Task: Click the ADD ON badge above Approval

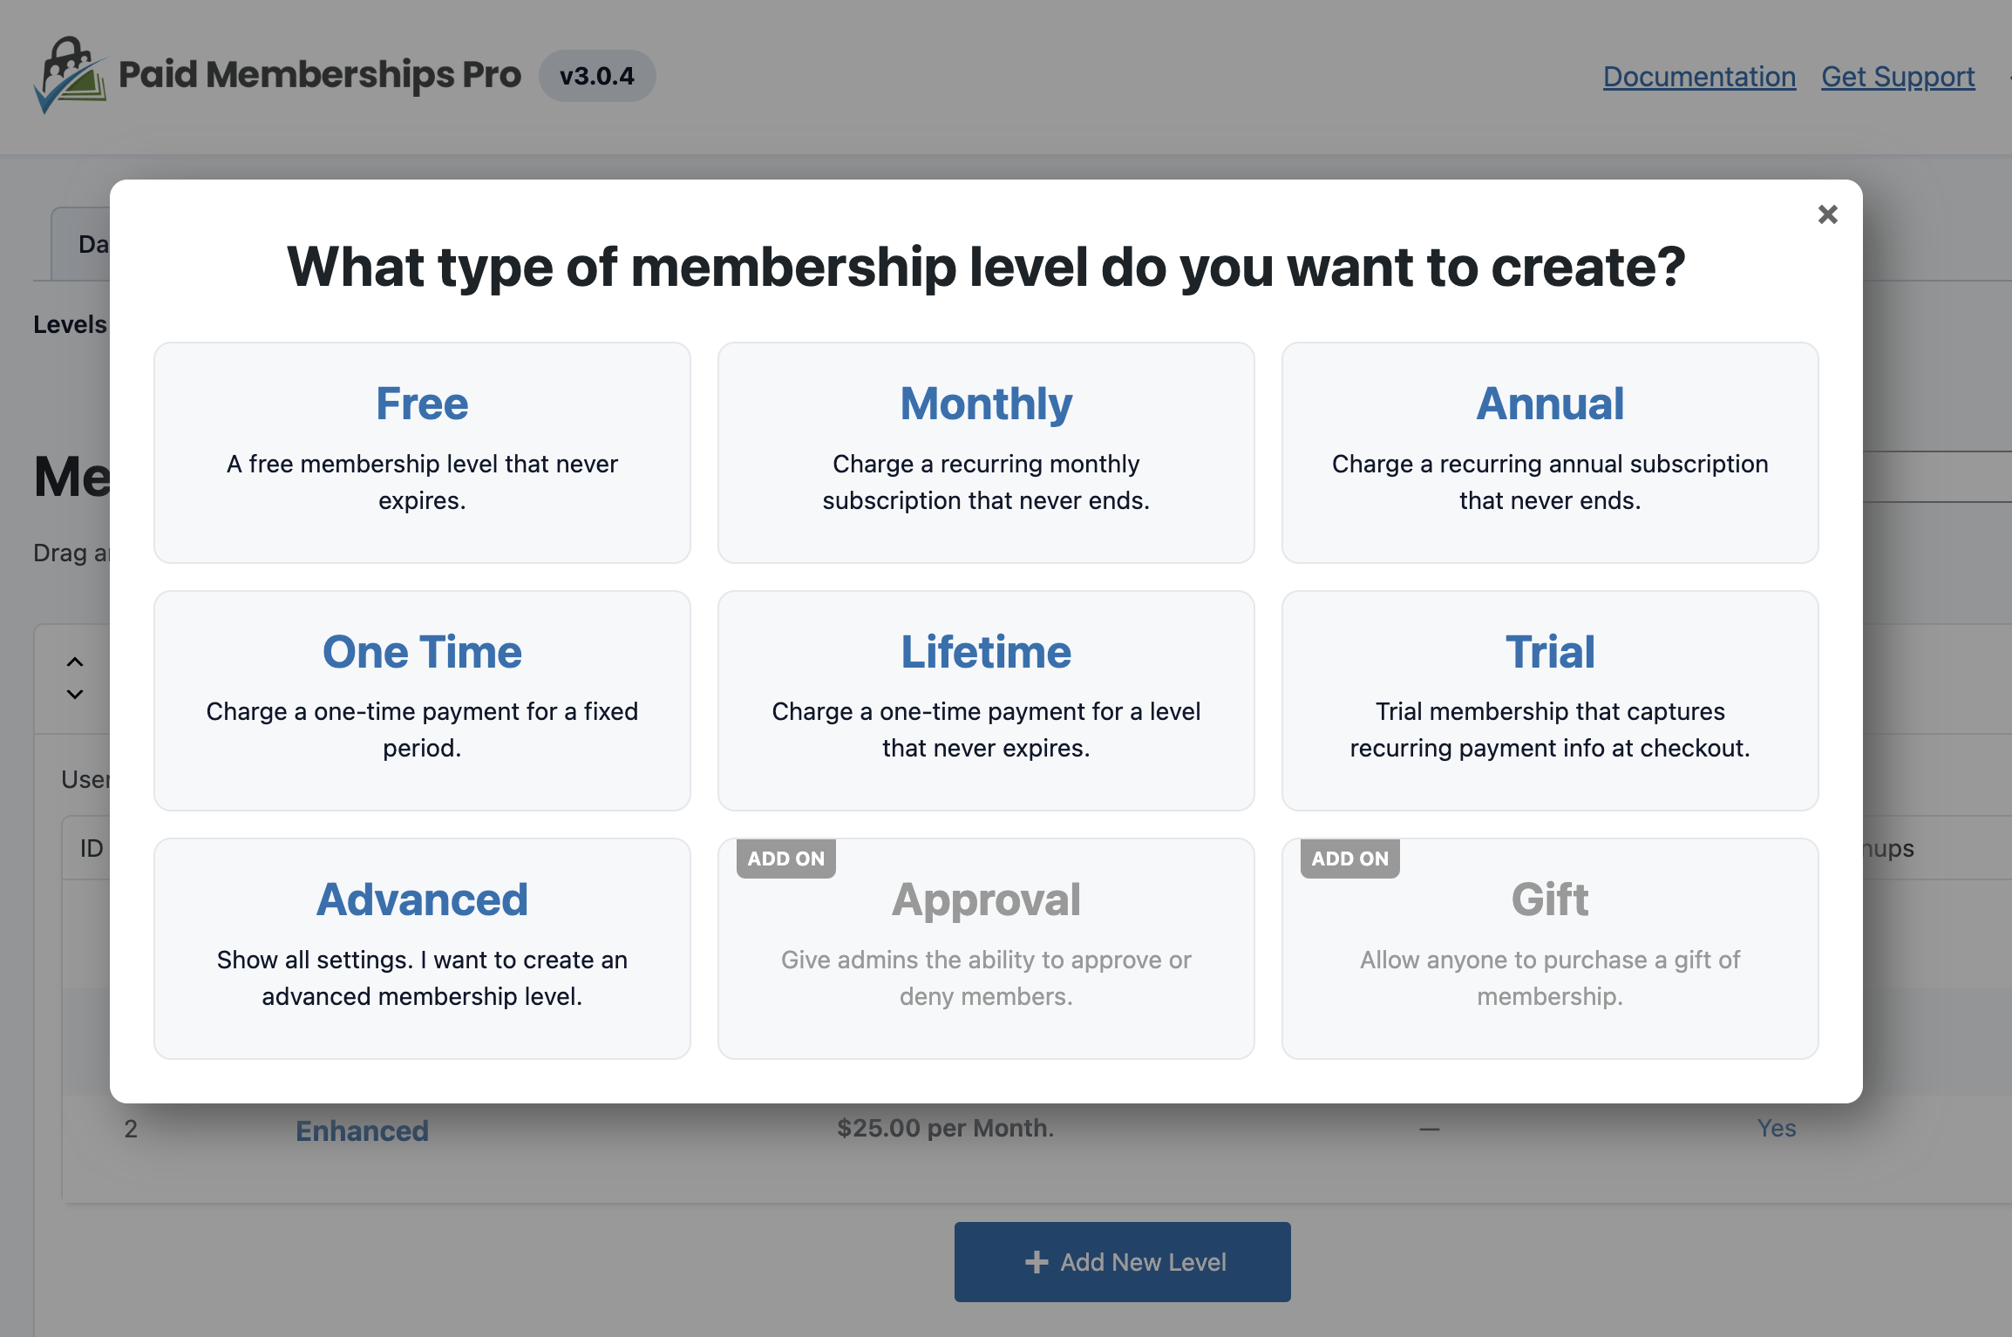Action: pos(785,859)
